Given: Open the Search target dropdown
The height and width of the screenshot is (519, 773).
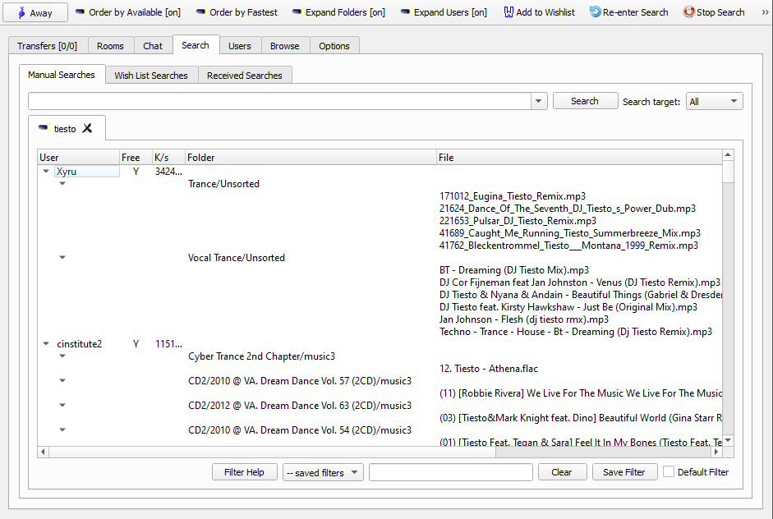Looking at the screenshot, I should click(714, 101).
